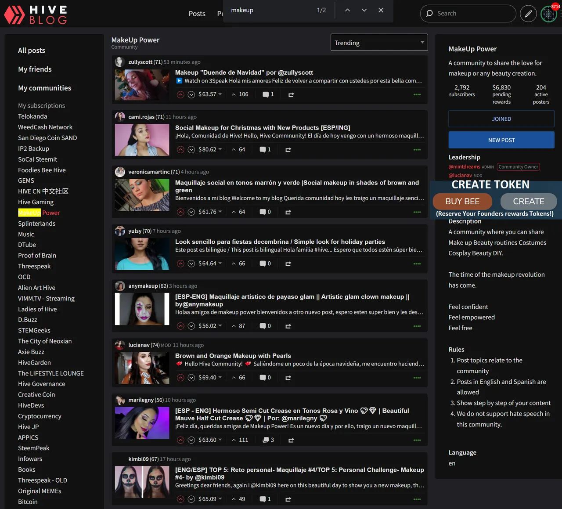Image resolution: width=562 pixels, height=509 pixels.
Task: Open the Trending sort dropdown
Action: (379, 43)
